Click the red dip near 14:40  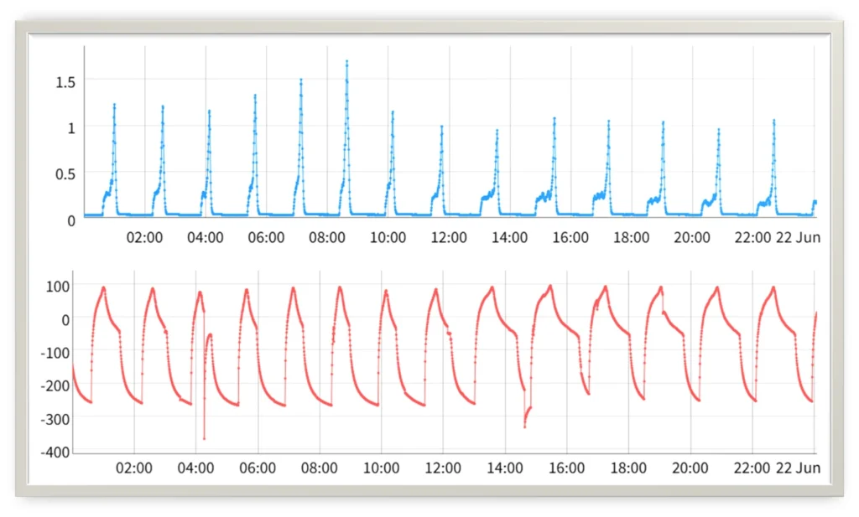tap(525, 427)
